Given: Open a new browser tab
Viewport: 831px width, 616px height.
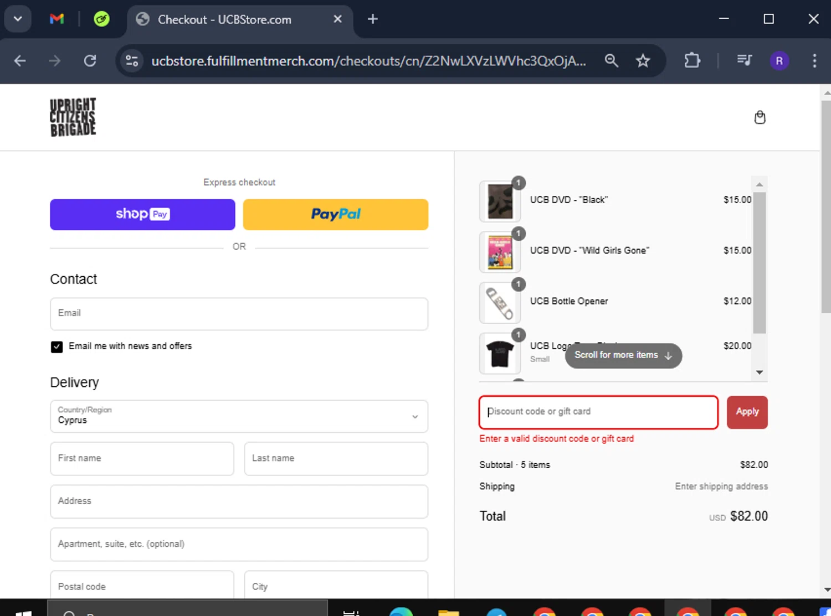Looking at the screenshot, I should point(373,19).
